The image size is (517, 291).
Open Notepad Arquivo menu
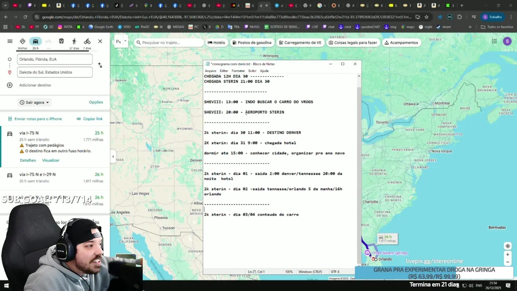(x=210, y=71)
